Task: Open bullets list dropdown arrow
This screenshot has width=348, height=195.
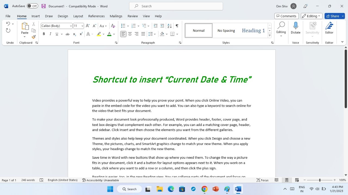Action: (128, 26)
